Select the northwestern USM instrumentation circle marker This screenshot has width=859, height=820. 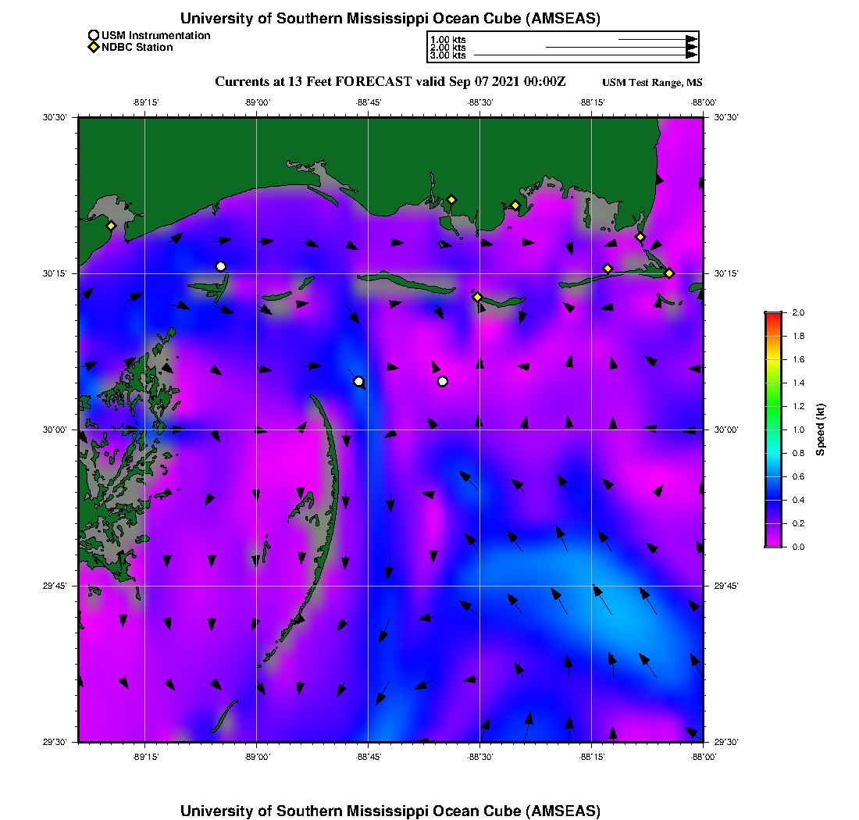coord(221,266)
